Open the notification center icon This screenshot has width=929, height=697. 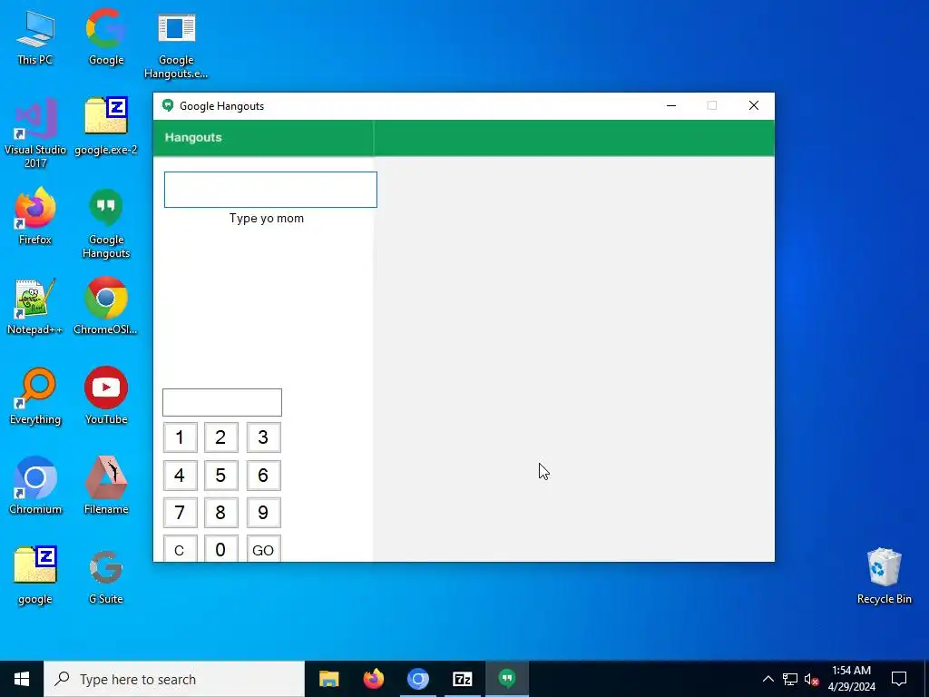899,679
